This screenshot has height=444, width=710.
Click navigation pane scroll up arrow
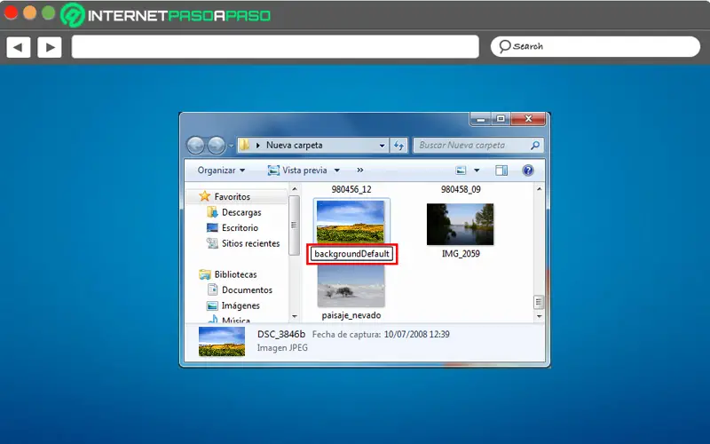point(295,189)
